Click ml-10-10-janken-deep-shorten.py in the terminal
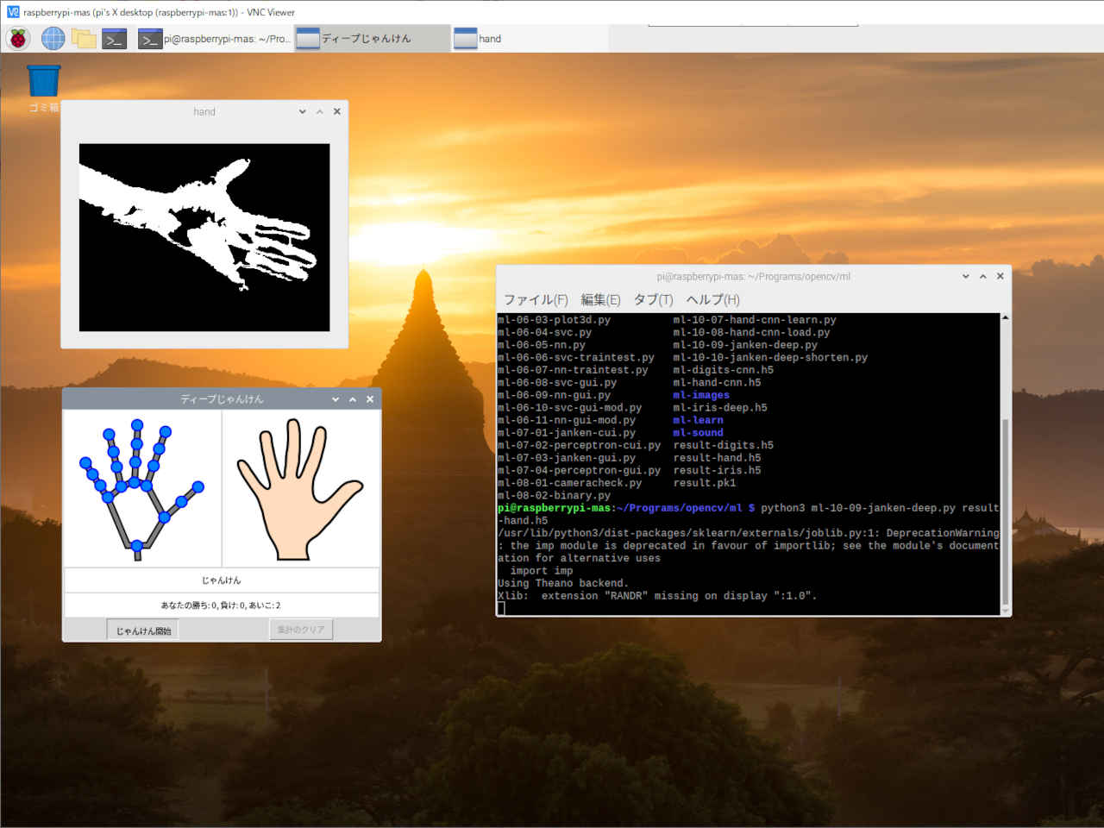The width and height of the screenshot is (1104, 828). point(770,357)
